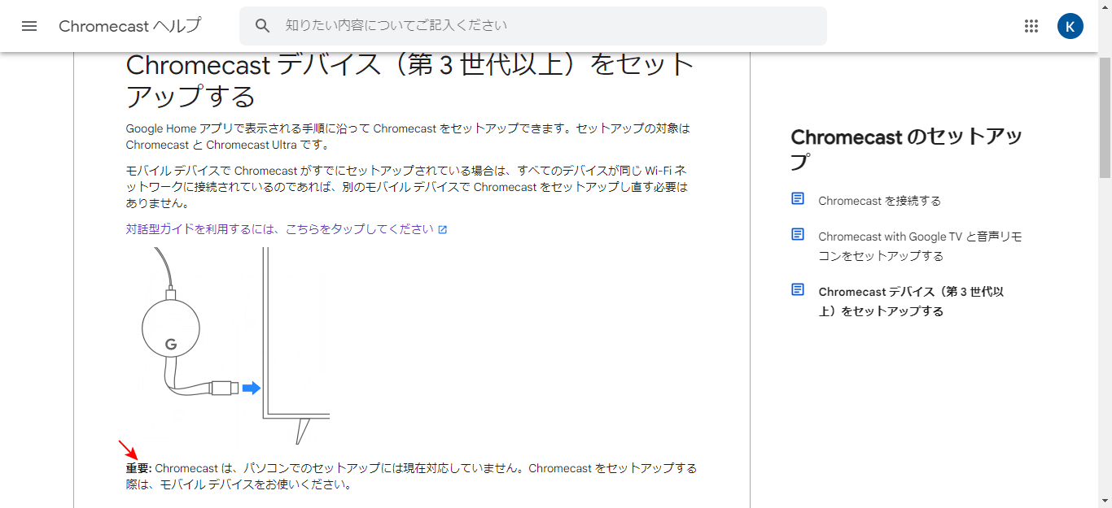This screenshot has width=1112, height=508.
Task: Click document icon beside Chromecast with Google TV
Action: (798, 234)
